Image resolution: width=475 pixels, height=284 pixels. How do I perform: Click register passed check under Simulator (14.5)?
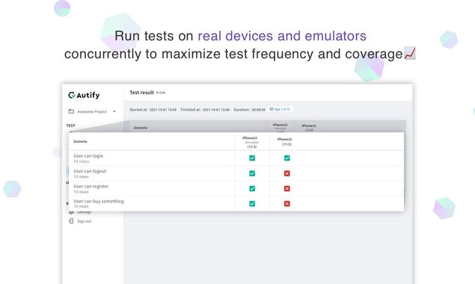(252, 188)
